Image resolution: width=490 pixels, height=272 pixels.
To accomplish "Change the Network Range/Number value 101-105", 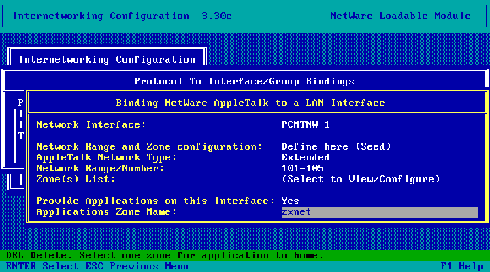I will [x=302, y=169].
